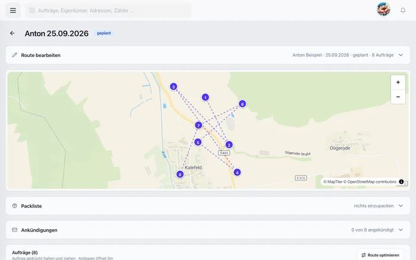Click the geplant status badge

(104, 33)
